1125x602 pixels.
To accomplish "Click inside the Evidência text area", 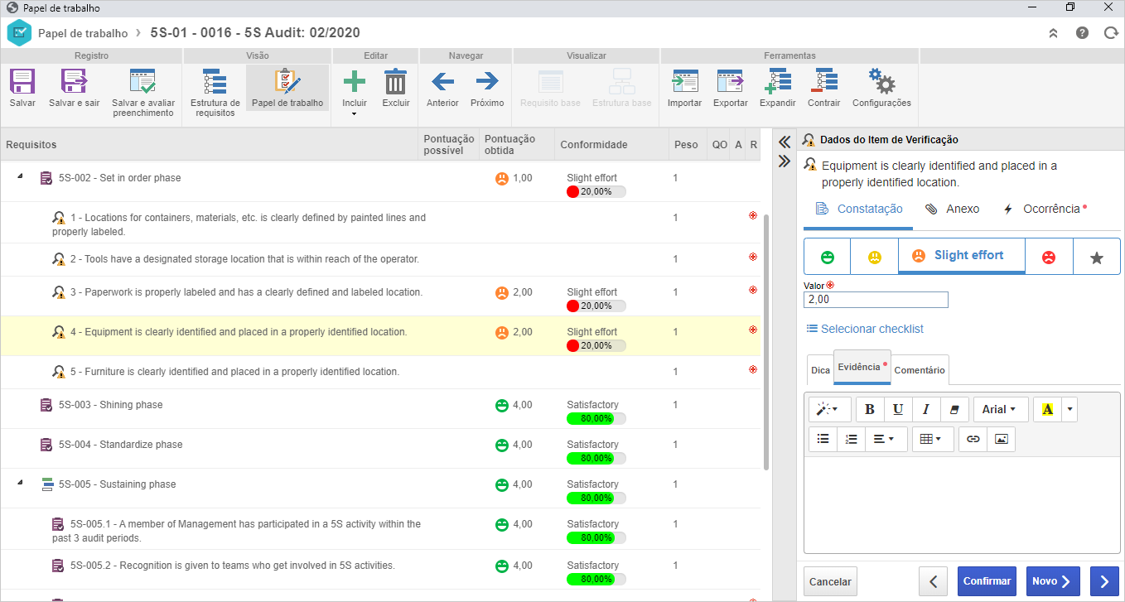I will 962,505.
